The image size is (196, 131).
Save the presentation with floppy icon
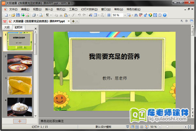18,15
